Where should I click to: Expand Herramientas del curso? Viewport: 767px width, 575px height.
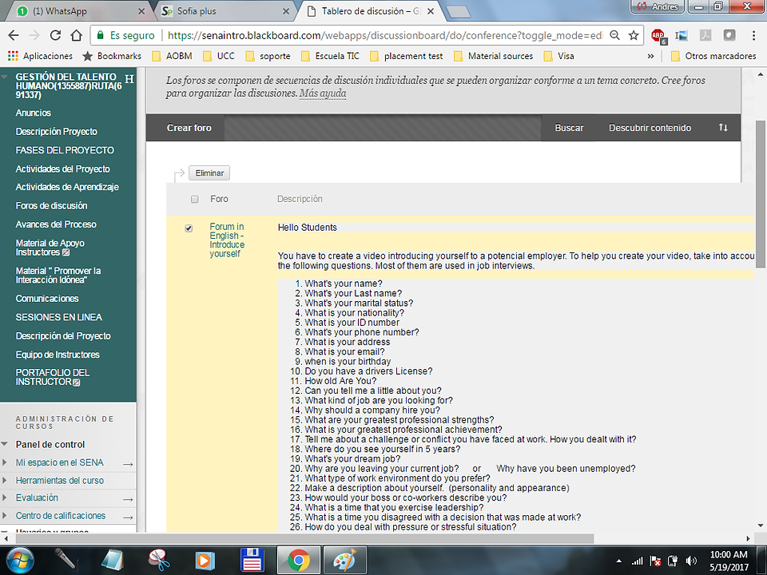click(x=5, y=480)
